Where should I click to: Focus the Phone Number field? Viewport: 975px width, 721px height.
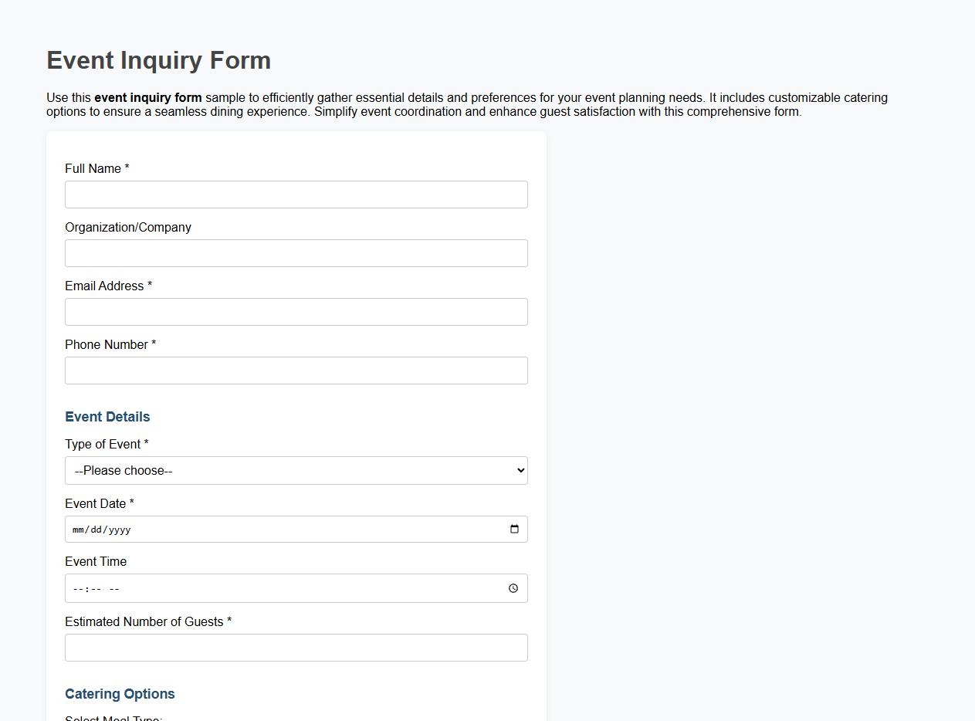pos(296,370)
